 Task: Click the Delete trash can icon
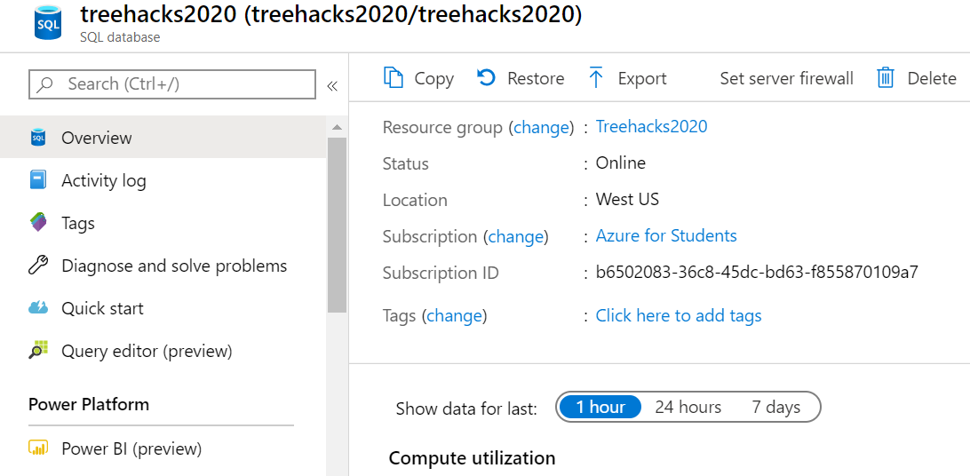[886, 78]
